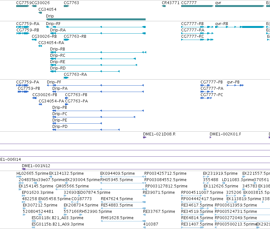
Task: Select the Drip-PE protein label
Action: (60, 120)
